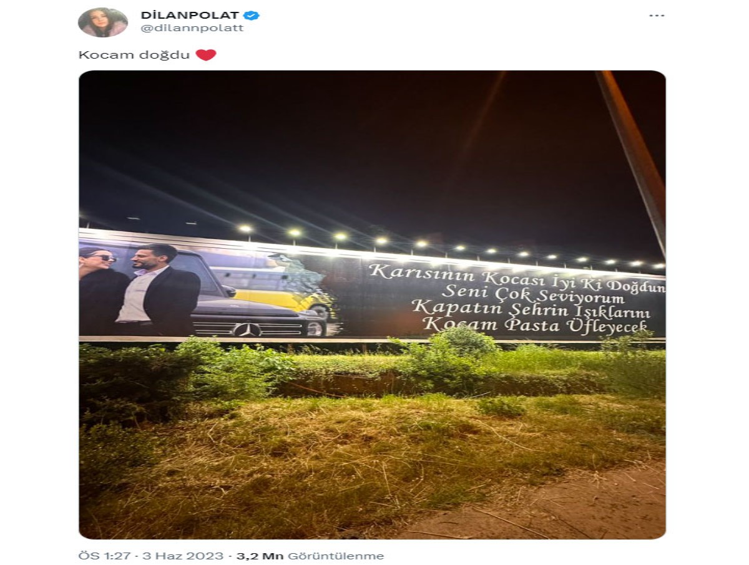Open the DİLANPOLAT profile avatar
This screenshot has height=565, width=749.
[x=103, y=22]
